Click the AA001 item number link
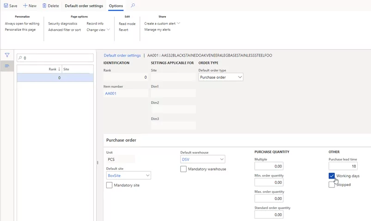The image size is (371, 221). [x=111, y=93]
